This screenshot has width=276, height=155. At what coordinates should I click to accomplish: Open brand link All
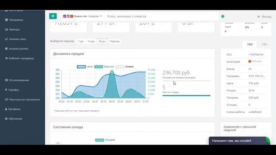[250, 69]
